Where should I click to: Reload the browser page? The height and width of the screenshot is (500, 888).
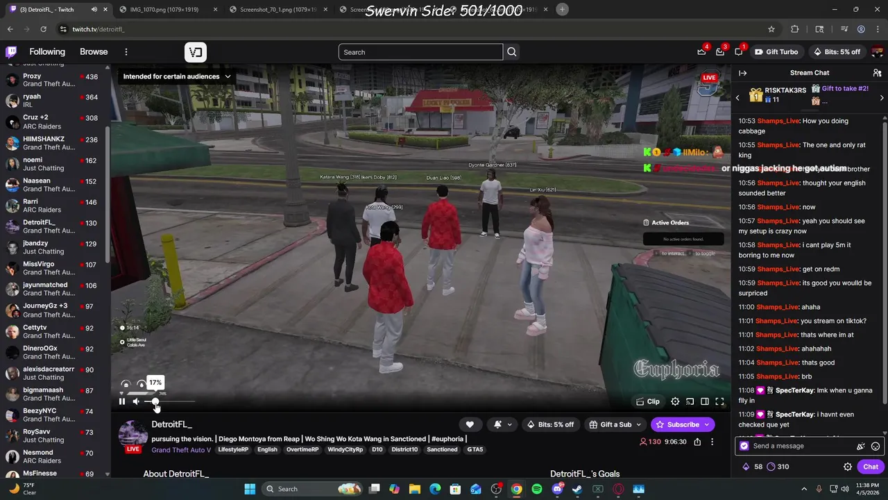pyautogui.click(x=43, y=29)
